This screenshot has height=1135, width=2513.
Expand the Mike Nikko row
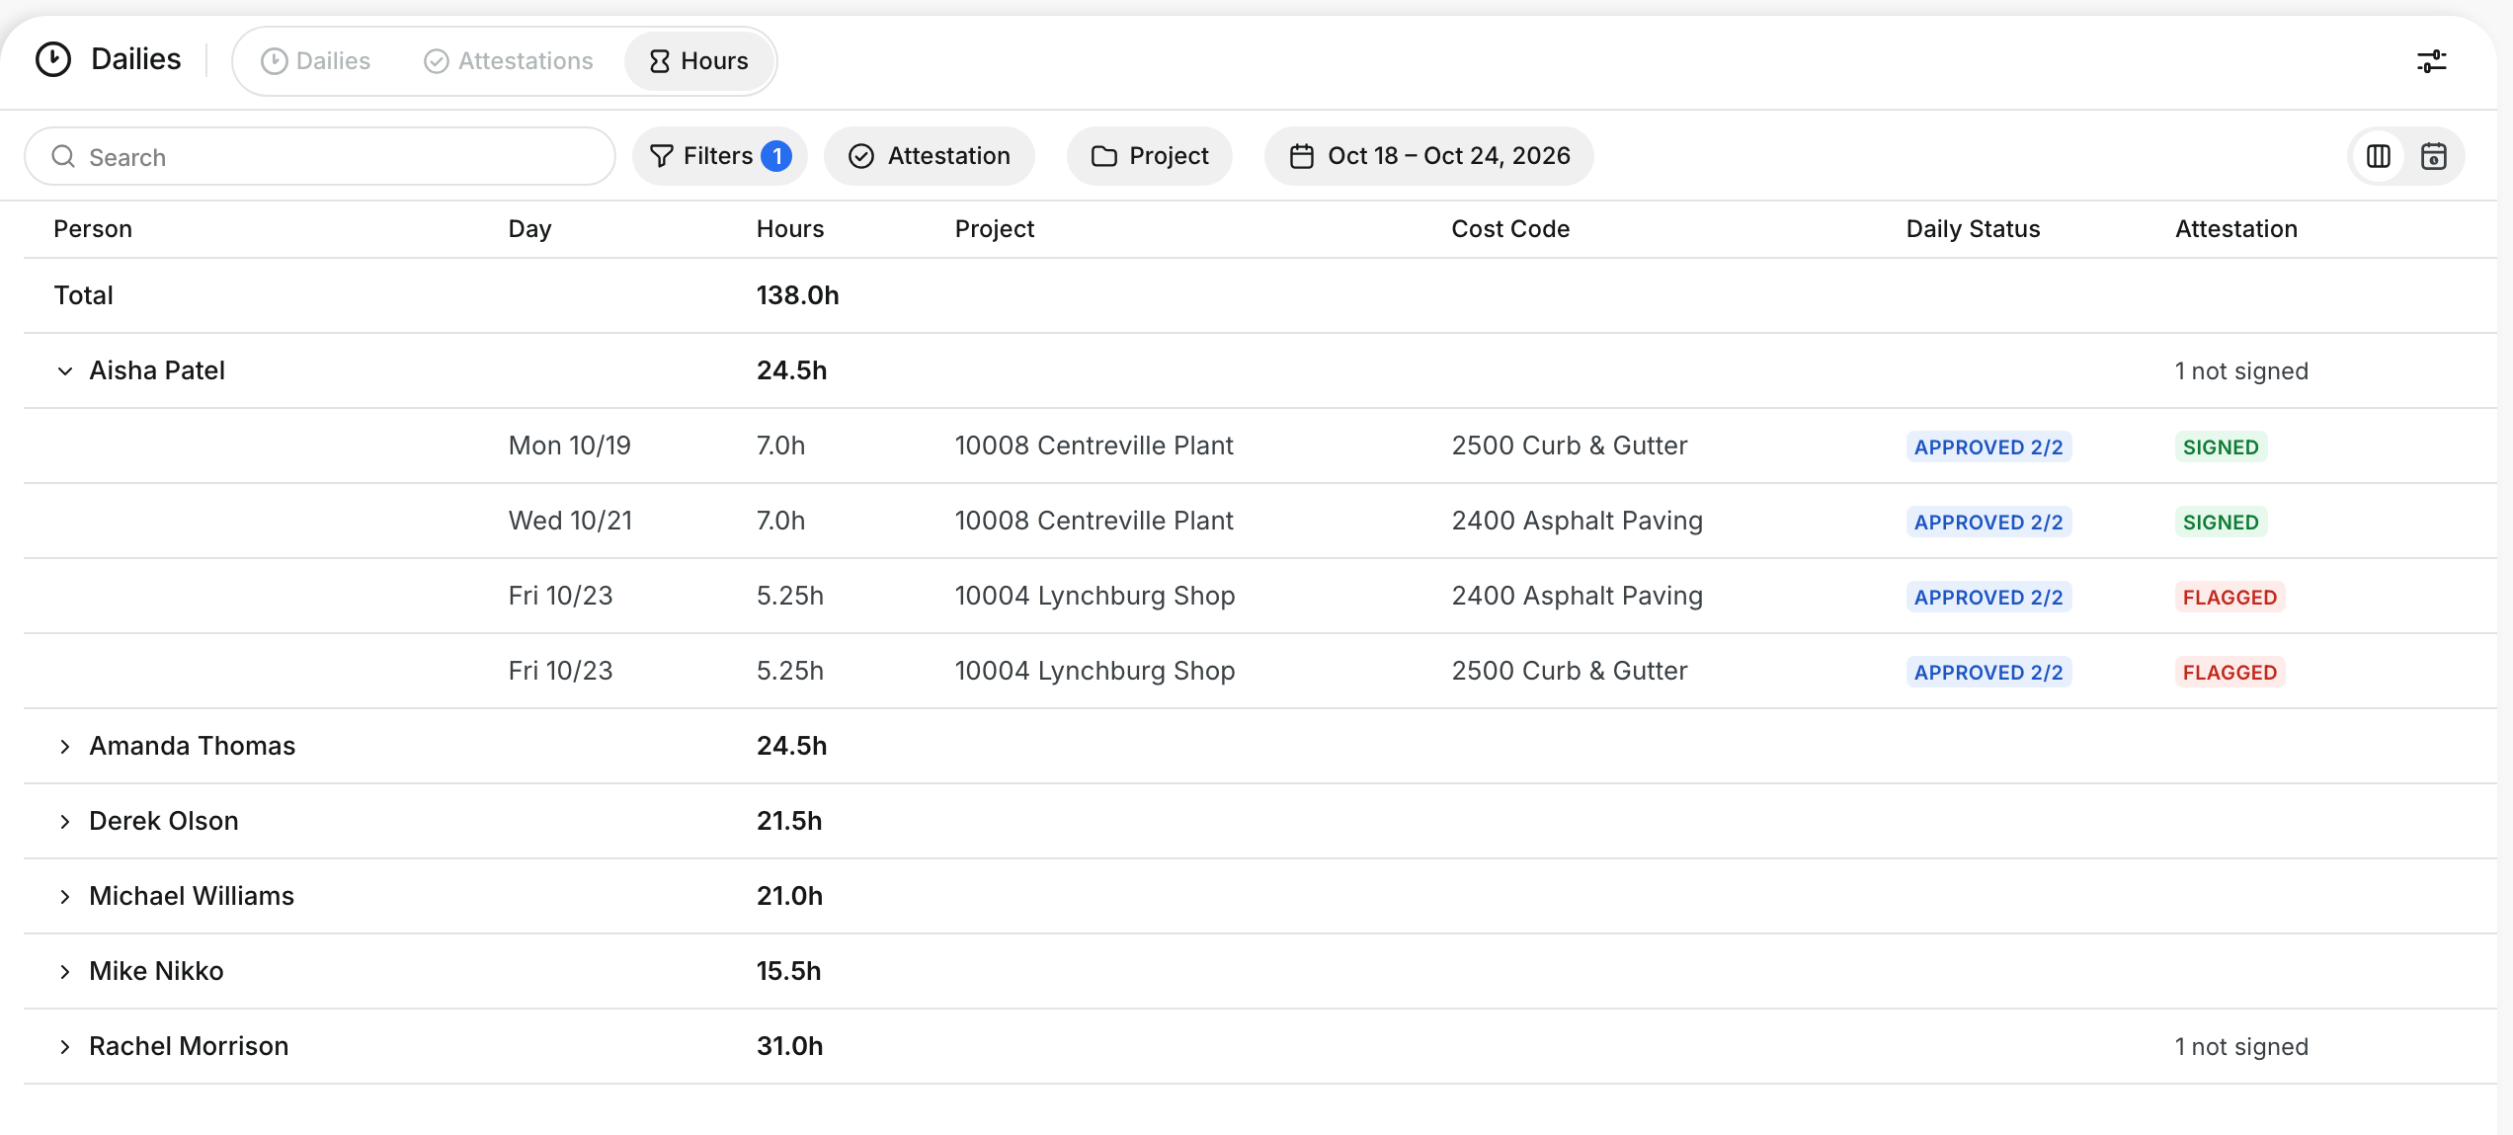coord(65,972)
